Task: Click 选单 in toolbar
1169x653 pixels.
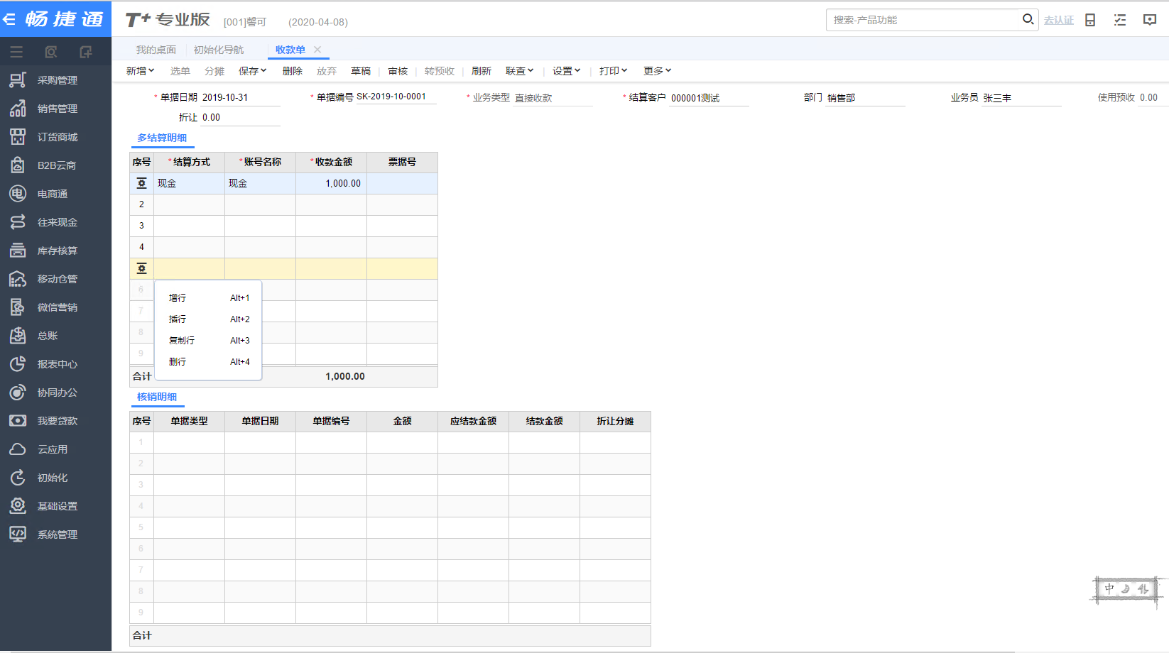Action: point(180,71)
